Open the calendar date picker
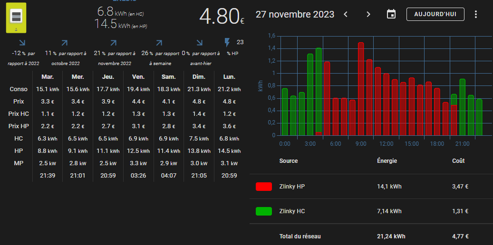The height and width of the screenshot is (245, 493). coord(391,14)
